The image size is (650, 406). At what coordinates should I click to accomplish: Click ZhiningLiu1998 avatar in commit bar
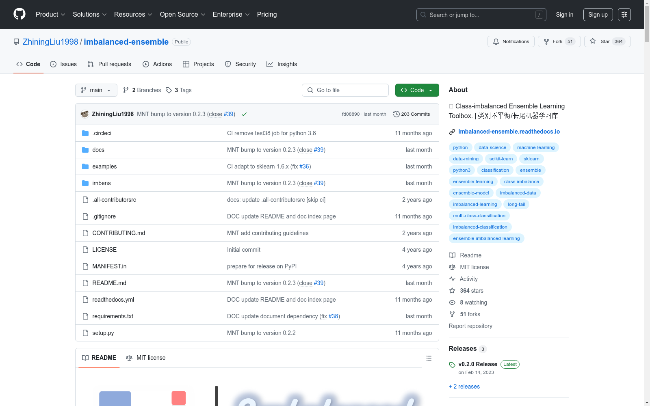click(85, 114)
